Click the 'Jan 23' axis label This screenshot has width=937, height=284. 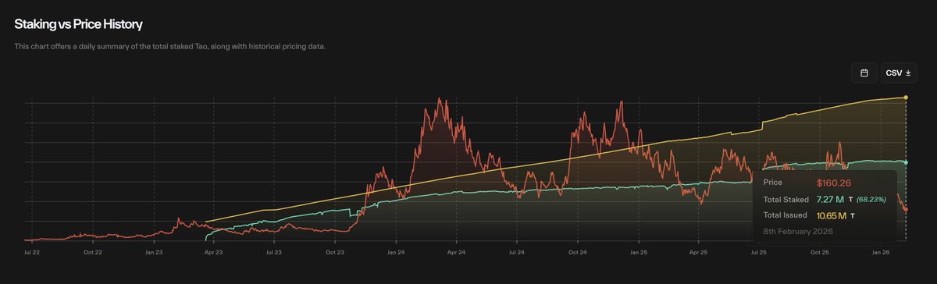tap(154, 252)
